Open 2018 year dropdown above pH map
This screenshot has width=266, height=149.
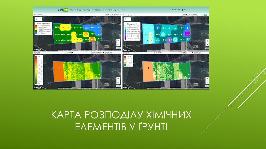pyautogui.click(x=108, y=15)
